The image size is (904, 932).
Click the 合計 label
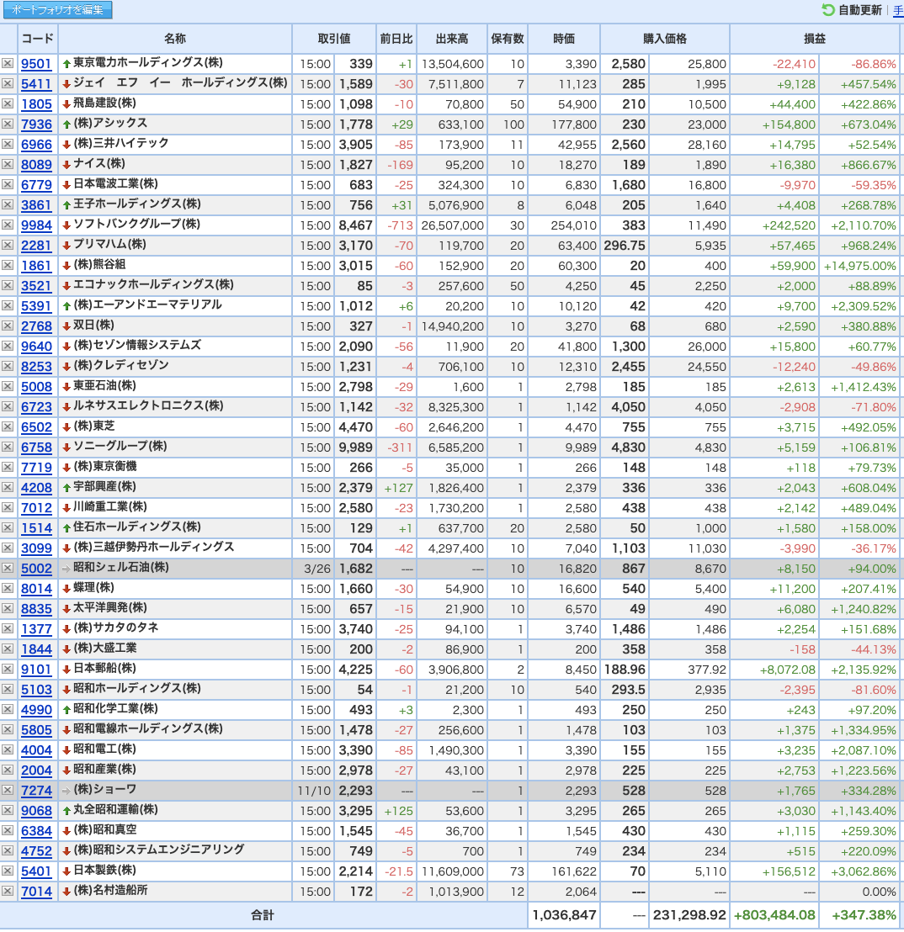point(263,915)
